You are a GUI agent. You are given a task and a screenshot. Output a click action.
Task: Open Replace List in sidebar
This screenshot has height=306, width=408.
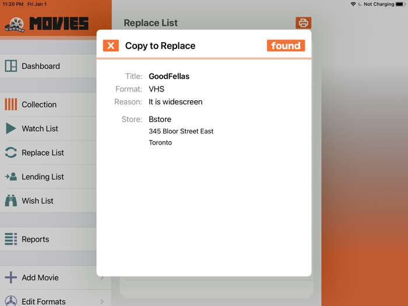pos(43,153)
